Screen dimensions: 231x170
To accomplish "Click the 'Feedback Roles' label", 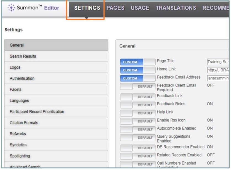I will [x=171, y=104].
